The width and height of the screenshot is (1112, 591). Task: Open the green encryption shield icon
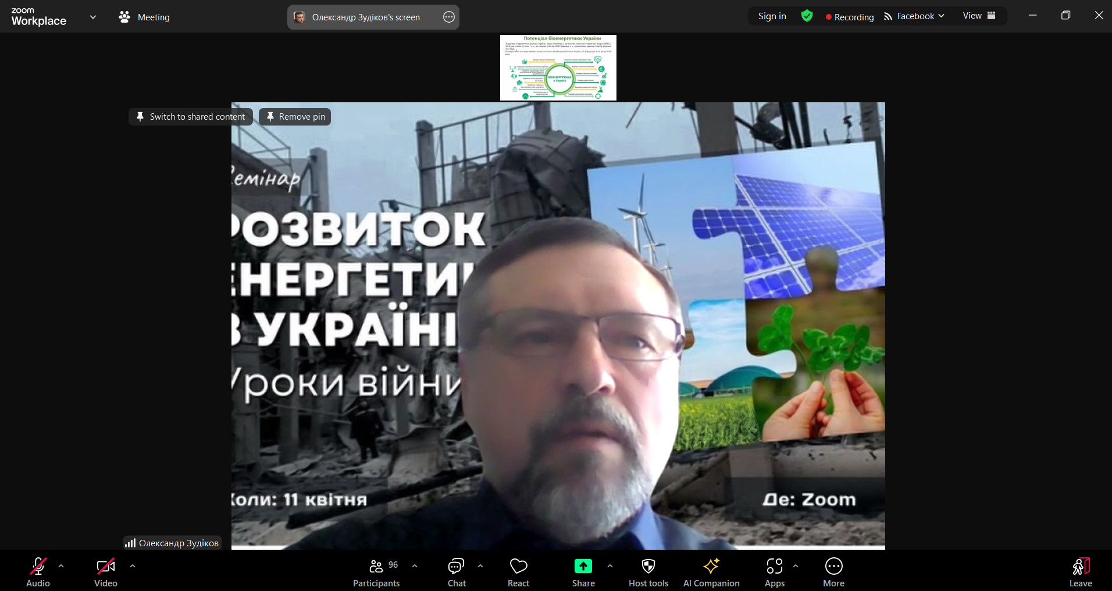click(807, 16)
